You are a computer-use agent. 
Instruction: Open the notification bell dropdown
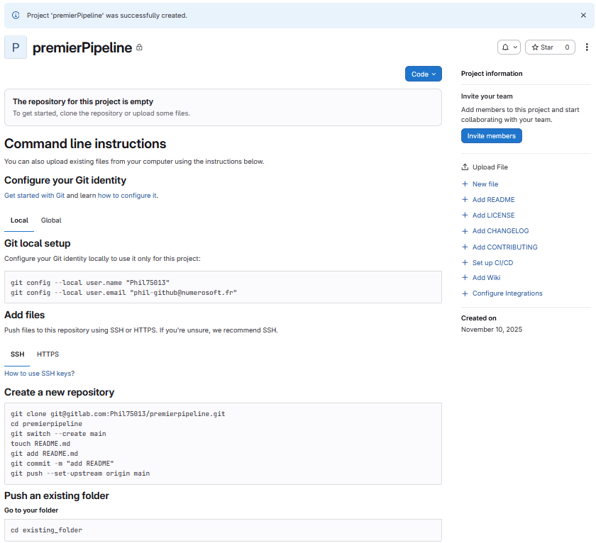509,47
